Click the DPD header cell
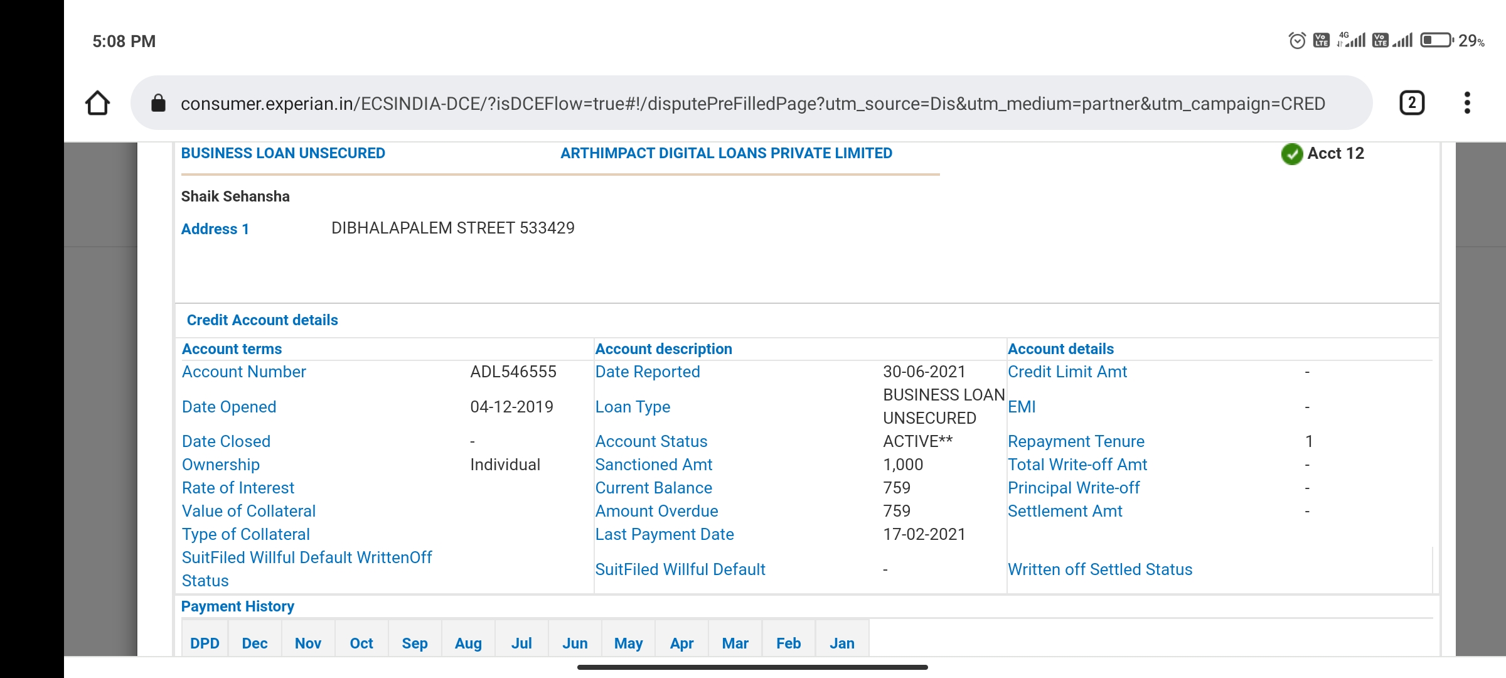 point(205,643)
